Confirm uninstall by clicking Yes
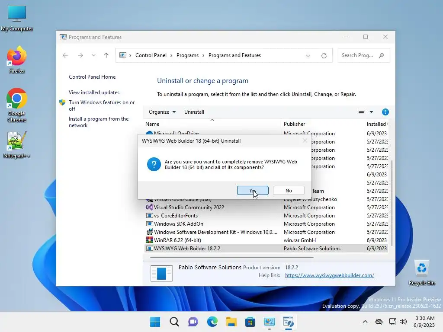Screen dimensions: 443x332 click(x=253, y=191)
